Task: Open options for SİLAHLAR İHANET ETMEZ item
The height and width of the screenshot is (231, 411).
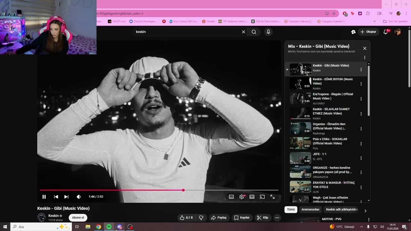Action: [361, 114]
